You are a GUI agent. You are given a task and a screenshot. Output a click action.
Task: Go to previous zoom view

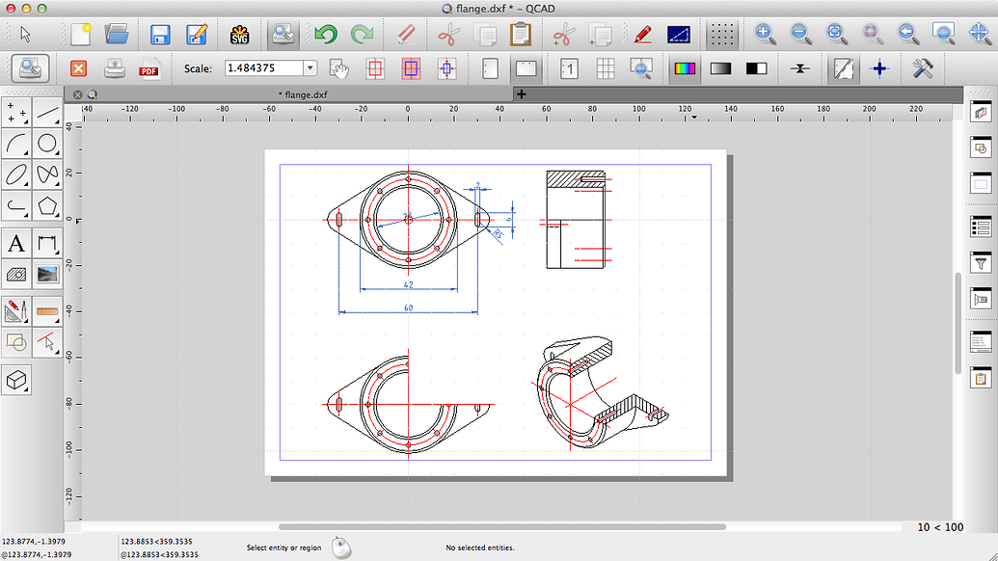pos(908,34)
